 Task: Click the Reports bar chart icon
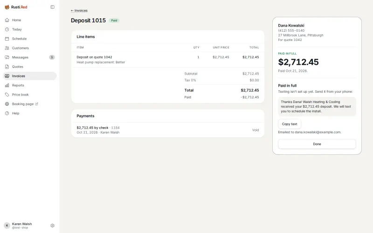pos(7,85)
